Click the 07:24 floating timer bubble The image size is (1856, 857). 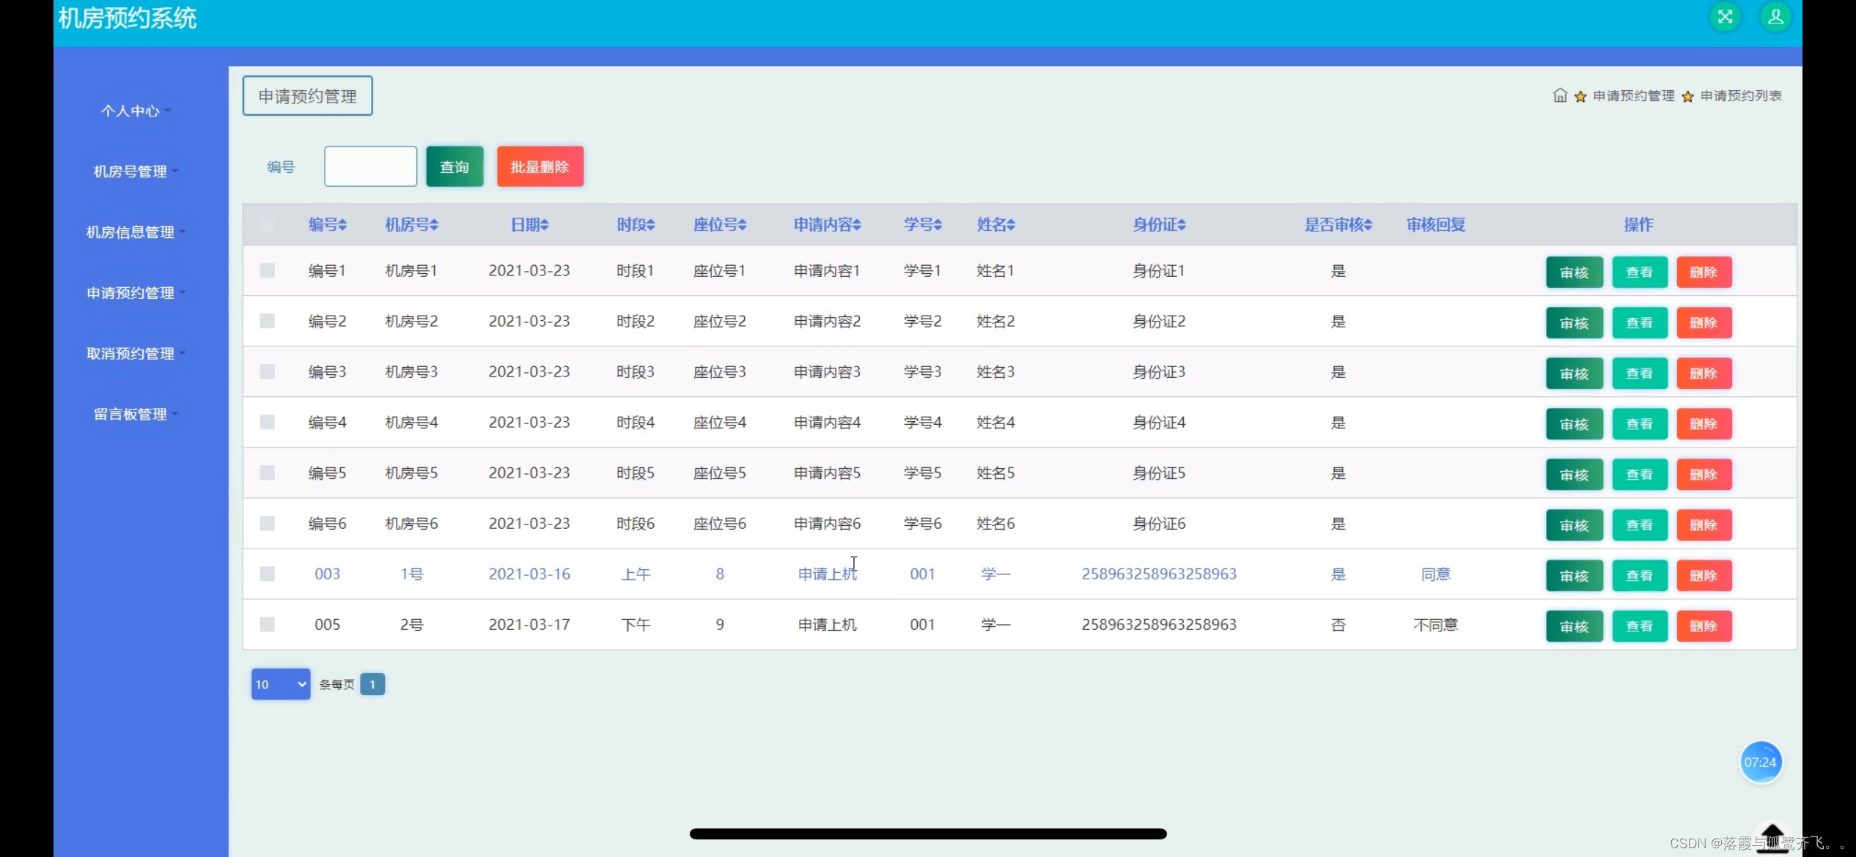1760,762
